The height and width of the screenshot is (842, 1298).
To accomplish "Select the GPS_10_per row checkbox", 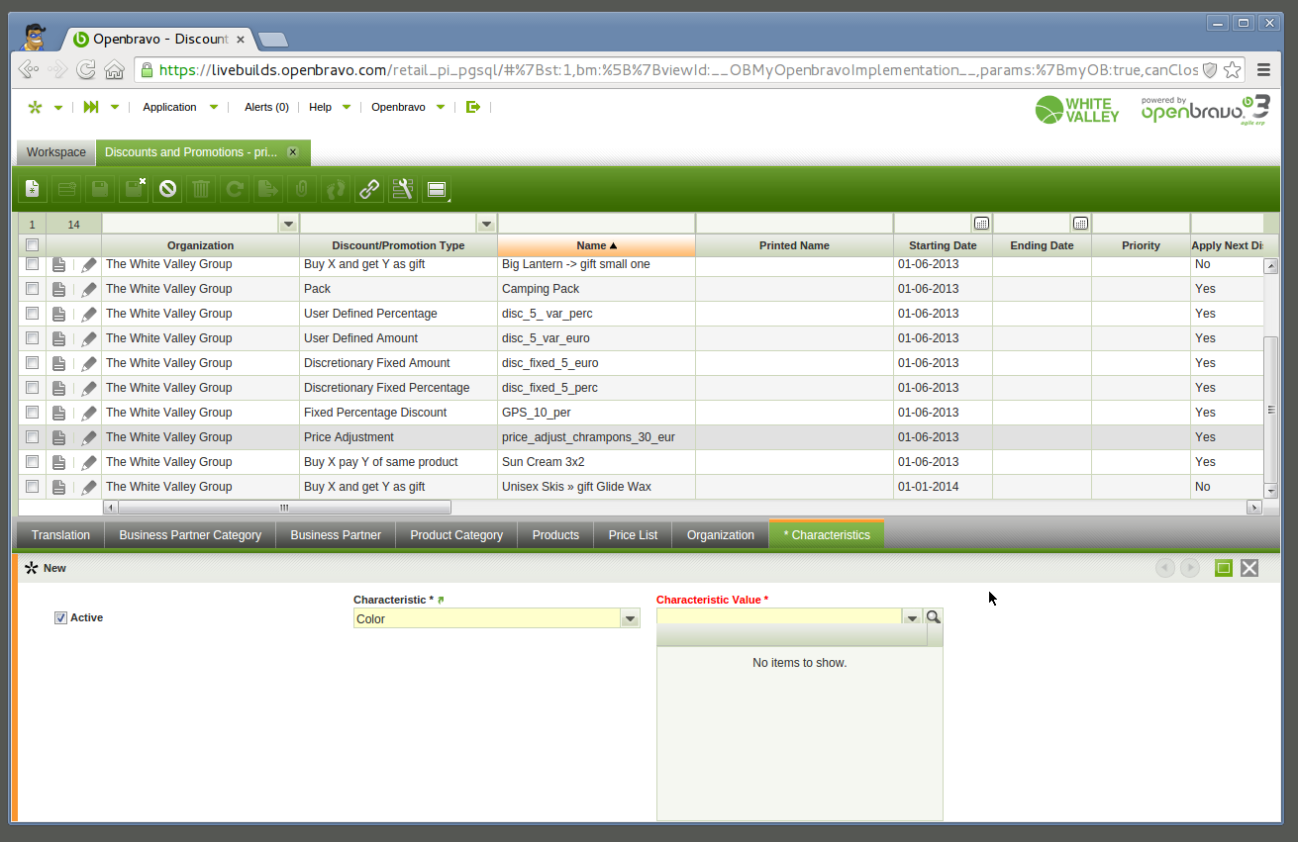I will click(x=32, y=413).
